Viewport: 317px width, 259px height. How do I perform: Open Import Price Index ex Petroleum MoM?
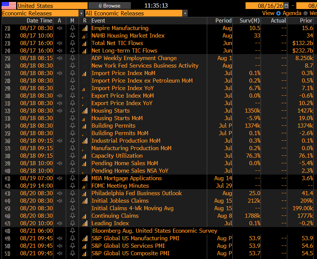[x=142, y=81]
